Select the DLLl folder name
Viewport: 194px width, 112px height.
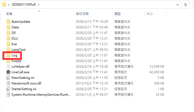[15, 38]
